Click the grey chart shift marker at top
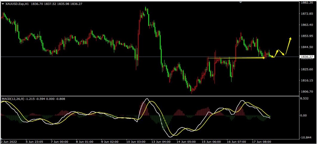Image resolution: width=317 pixels, height=144 pixels. coord(240,2)
